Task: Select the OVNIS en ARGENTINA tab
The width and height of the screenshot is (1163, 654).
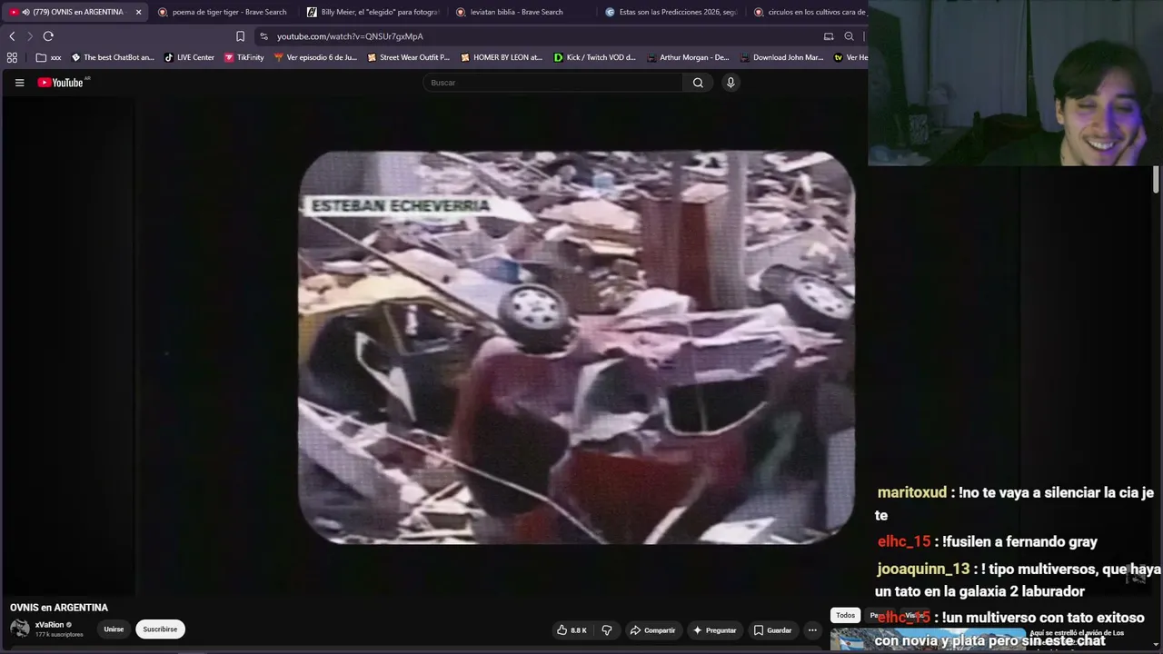Action: [73, 12]
